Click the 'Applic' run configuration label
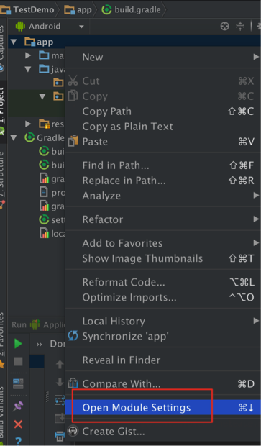The height and width of the screenshot is (446, 261). tap(54, 324)
